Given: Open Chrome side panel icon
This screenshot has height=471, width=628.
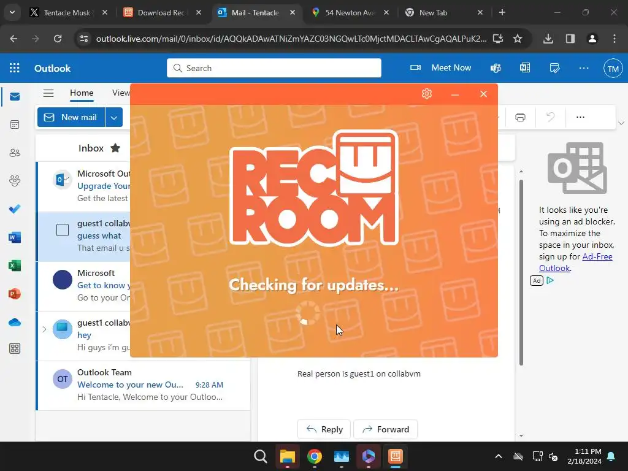Looking at the screenshot, I should click(570, 39).
